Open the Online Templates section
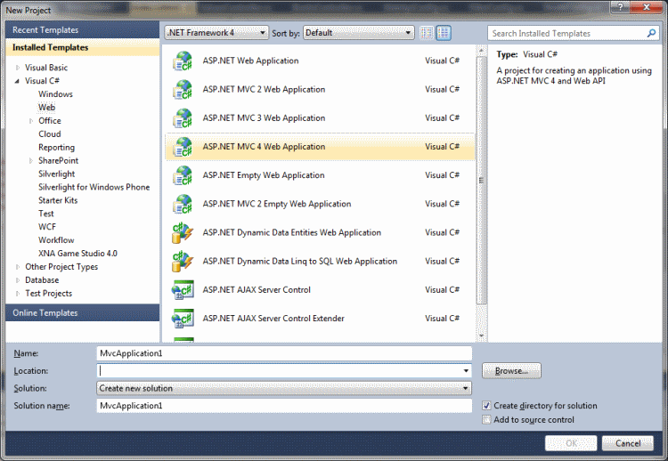The height and width of the screenshot is (461, 668). pos(83,313)
